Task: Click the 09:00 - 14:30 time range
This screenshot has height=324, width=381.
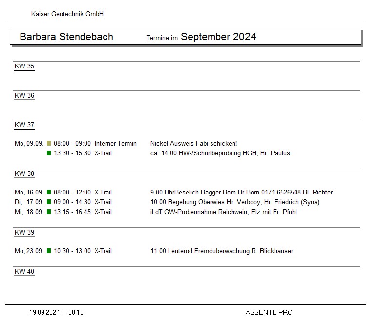Action: click(72, 202)
